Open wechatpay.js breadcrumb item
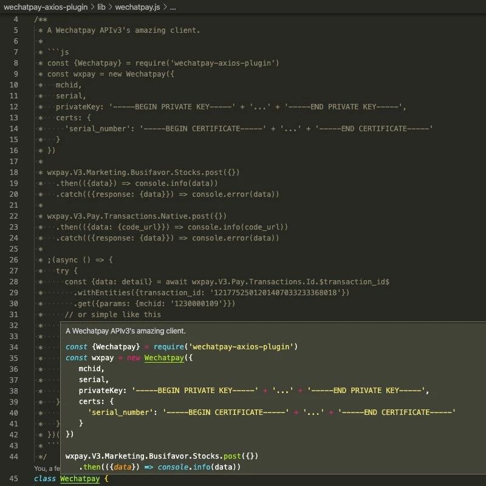Image resolution: width=486 pixels, height=486 pixels. (137, 7)
